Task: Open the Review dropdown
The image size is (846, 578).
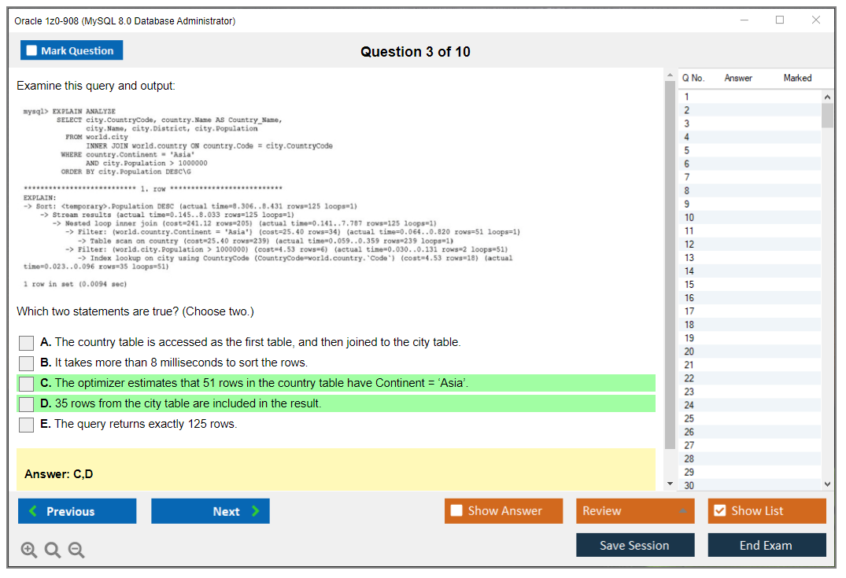Action: 635,511
